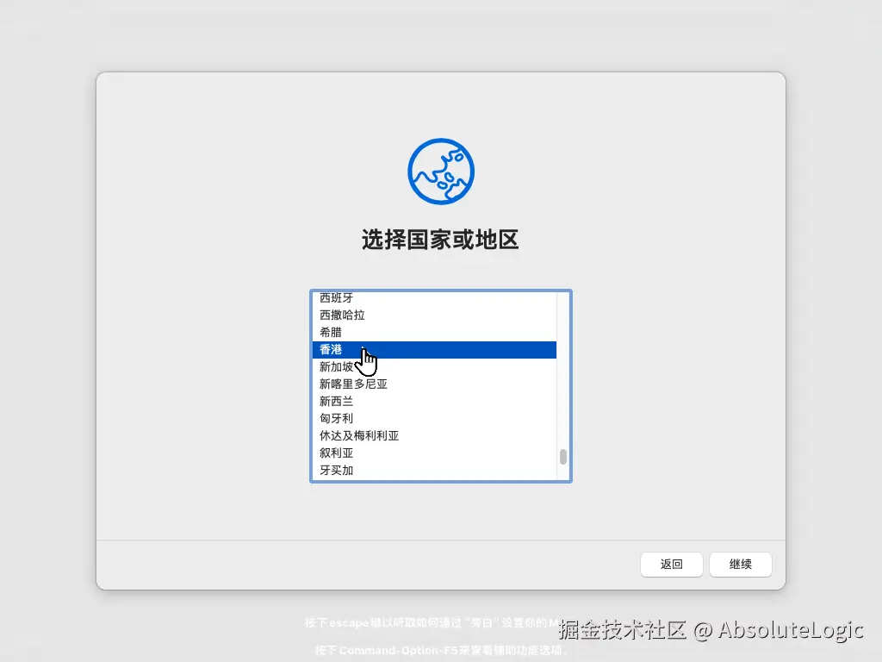Select 新喀里多尼亚 in the list
The height and width of the screenshot is (662, 882).
434,384
